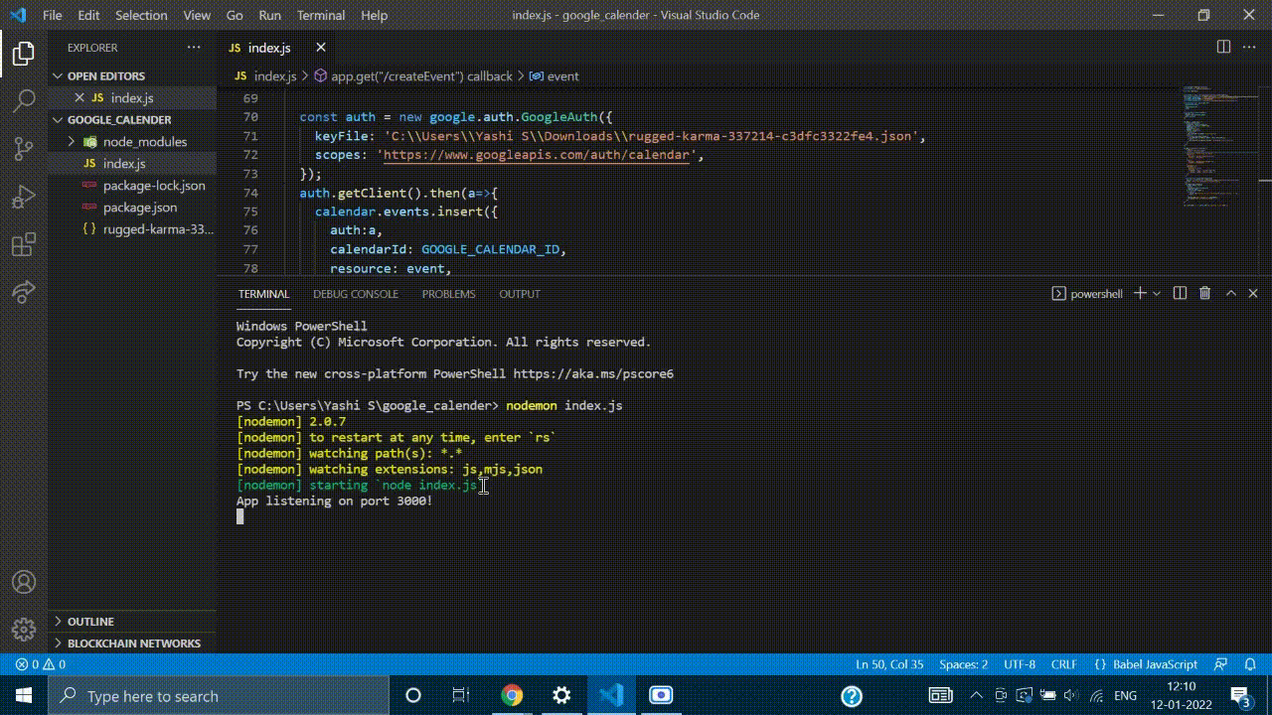Viewport: 1272px width, 715px height.
Task: Expand the Outline section
Action: click(x=89, y=621)
